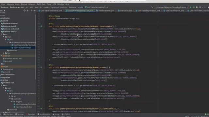
Task: Switch to UserValueServiceImpl.java tab
Action: click(x=50, y=10)
